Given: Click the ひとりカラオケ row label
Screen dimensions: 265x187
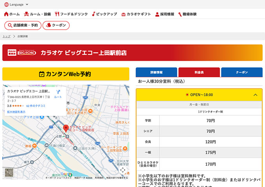Looking at the screenshot, I should coord(148,164).
